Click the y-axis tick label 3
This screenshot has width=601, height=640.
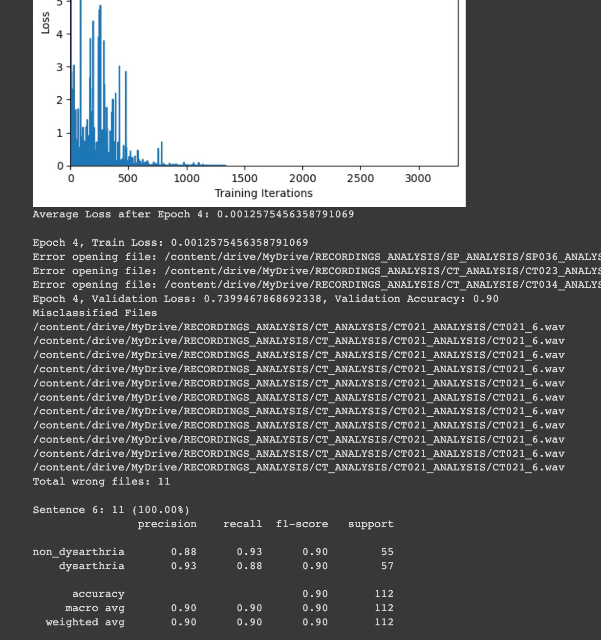(x=60, y=67)
